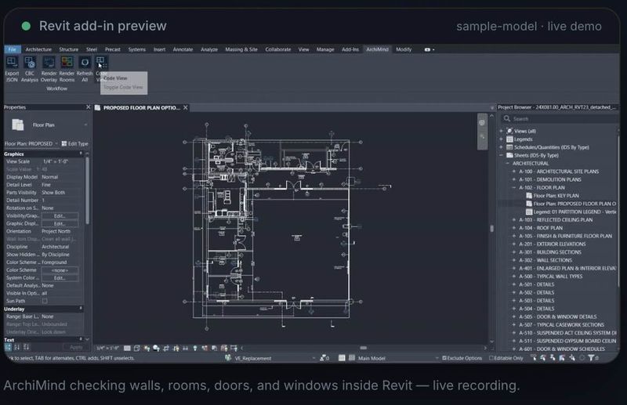The image size is (627, 405).
Task: Open the Floor Plan type selector dropdown
Action: 85,125
